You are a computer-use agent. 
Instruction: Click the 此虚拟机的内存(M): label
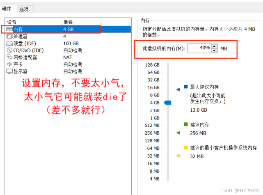pyautogui.click(x=164, y=48)
